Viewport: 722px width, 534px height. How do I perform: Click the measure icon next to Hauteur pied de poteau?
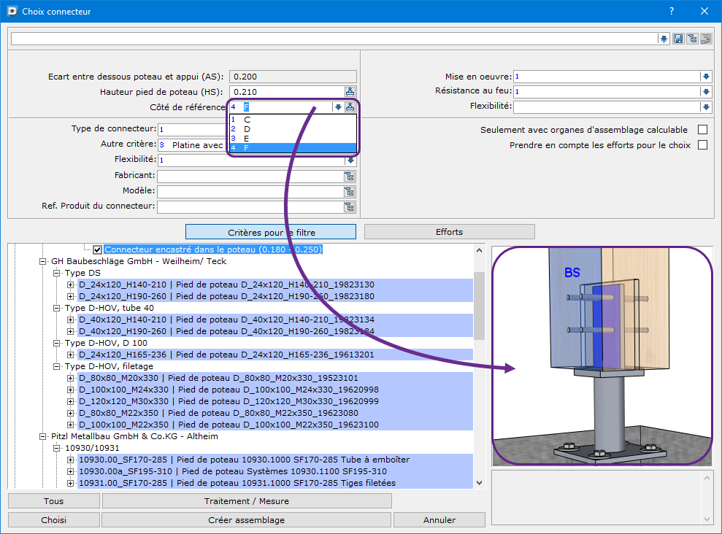click(x=350, y=92)
